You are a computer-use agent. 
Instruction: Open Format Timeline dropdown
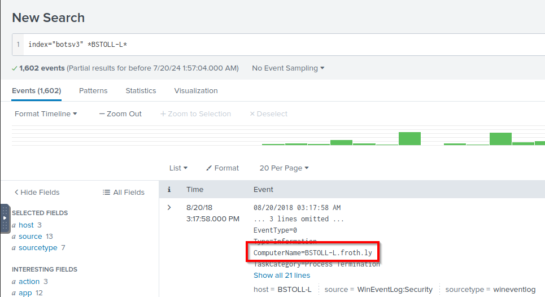pyautogui.click(x=46, y=114)
